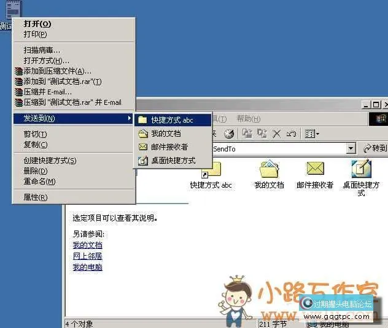Click the SendTo address bar field
Screen dimensions: 388x328
click(x=278, y=149)
